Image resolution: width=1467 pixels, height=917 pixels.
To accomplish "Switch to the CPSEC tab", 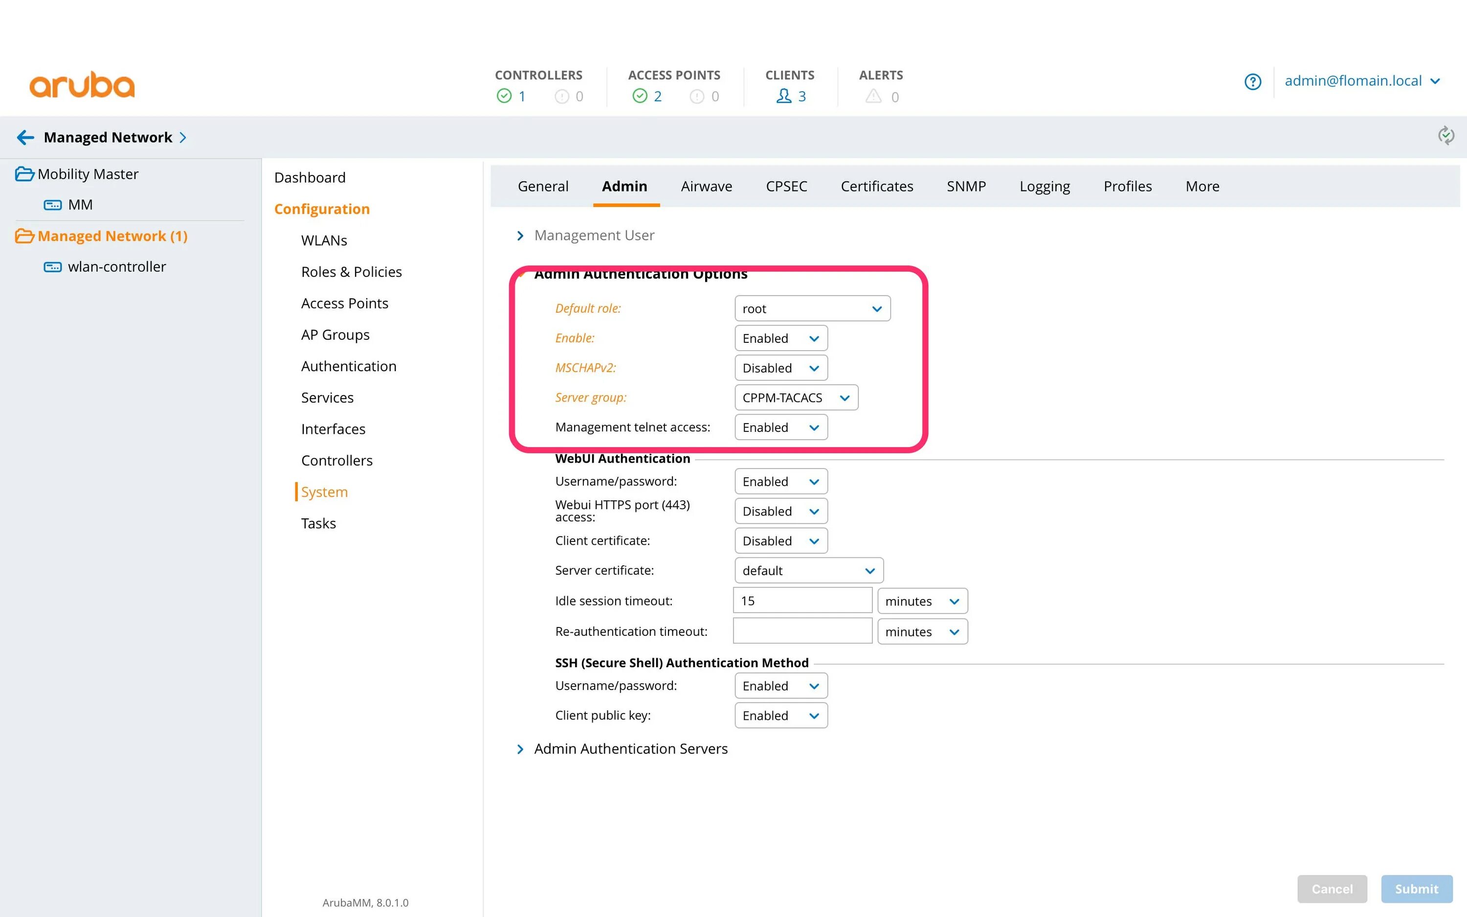I will point(786,186).
